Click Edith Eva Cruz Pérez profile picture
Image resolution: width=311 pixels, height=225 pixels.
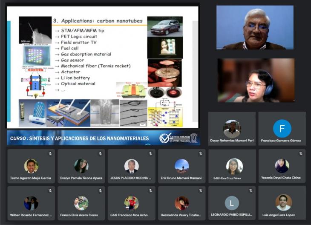coord(234,166)
